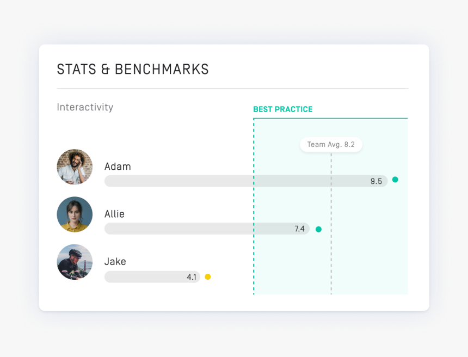The height and width of the screenshot is (357, 468).
Task: Click Allie's profile photo
Action: [75, 214]
